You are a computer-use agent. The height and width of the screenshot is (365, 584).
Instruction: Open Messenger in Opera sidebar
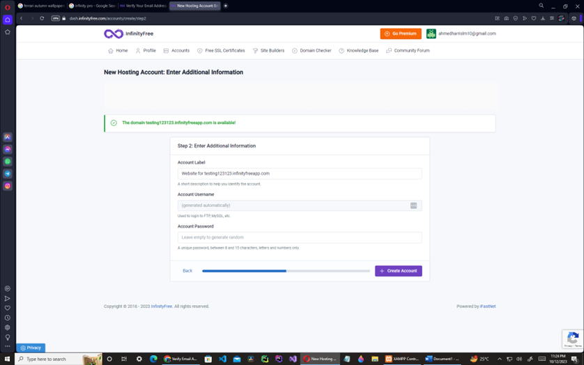pos(8,150)
